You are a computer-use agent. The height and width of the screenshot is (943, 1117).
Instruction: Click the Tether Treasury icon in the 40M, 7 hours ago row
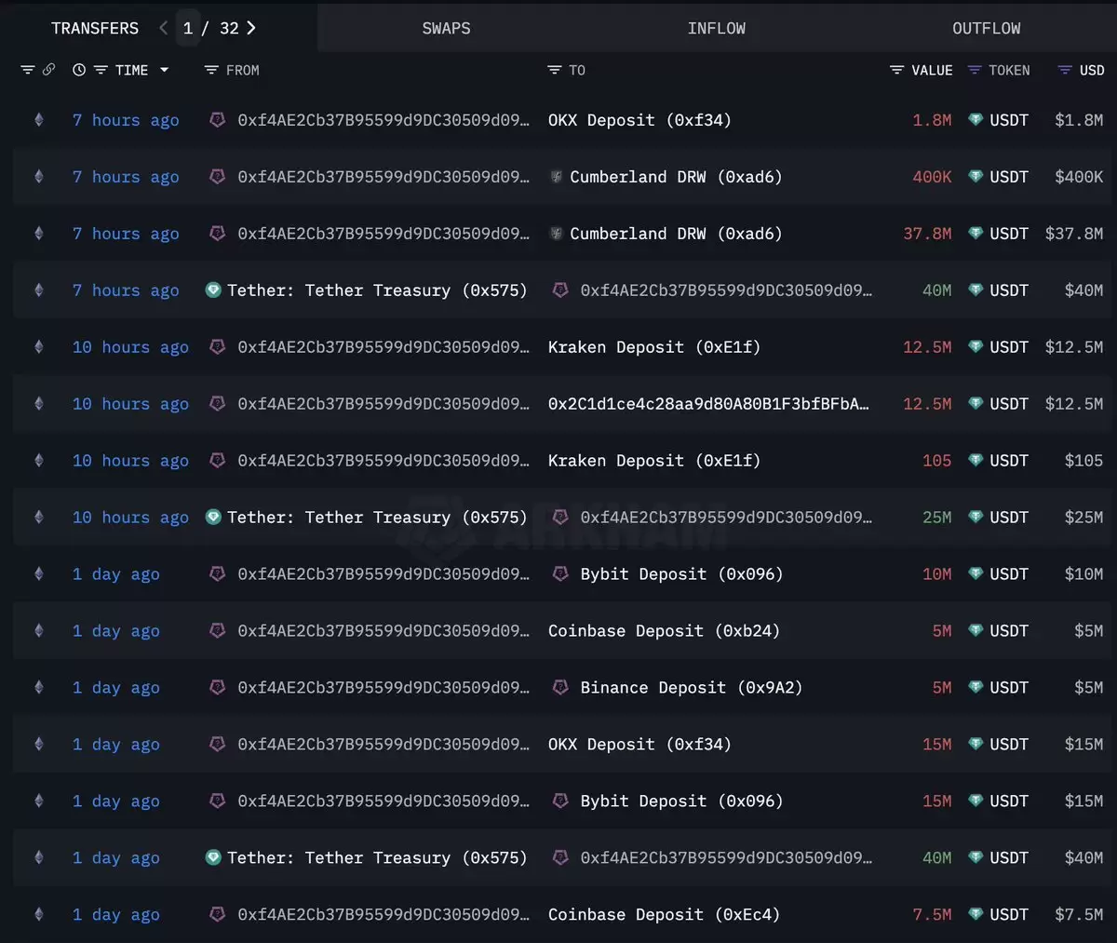click(x=213, y=290)
